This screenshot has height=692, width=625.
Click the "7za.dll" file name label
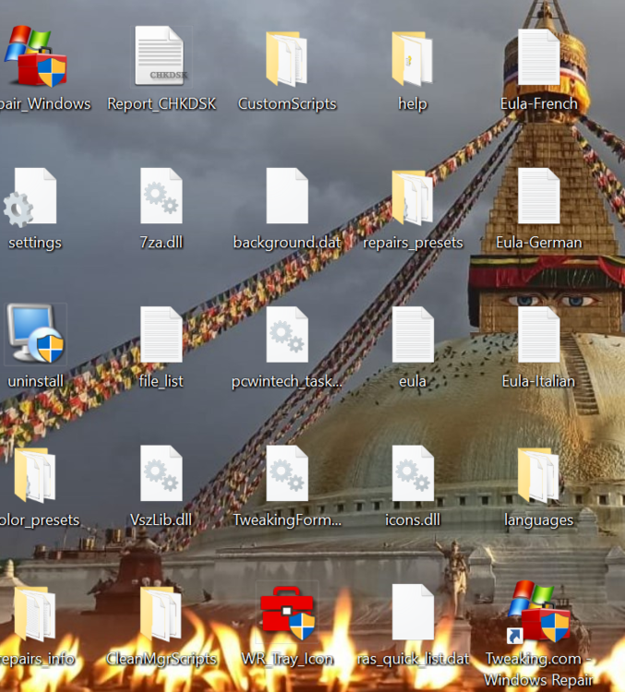162,243
